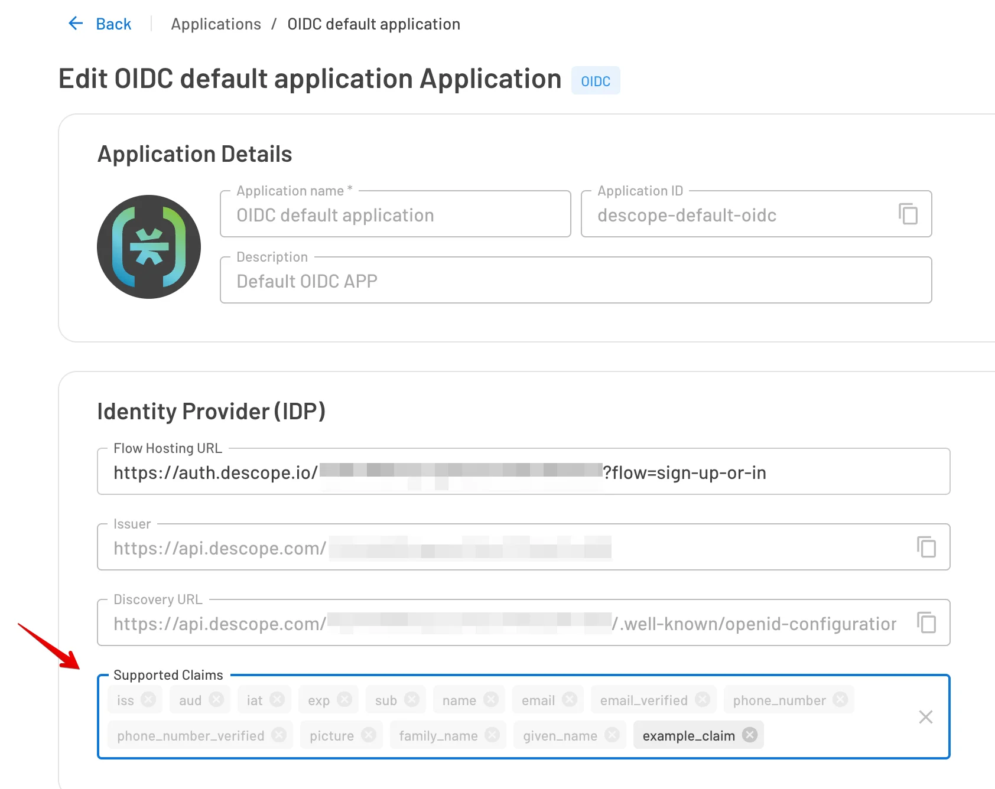Remove the phone_number claim
The height and width of the screenshot is (789, 995).
pyautogui.click(x=840, y=699)
